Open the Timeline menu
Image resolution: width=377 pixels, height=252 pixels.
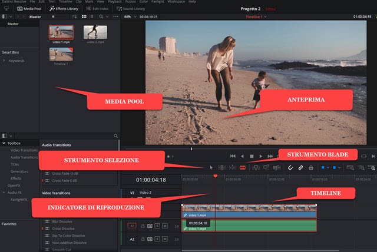65,1
